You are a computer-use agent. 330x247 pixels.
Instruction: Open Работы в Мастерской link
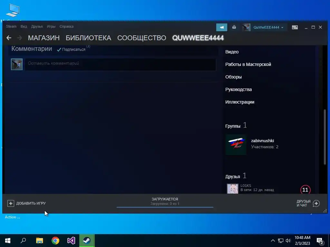(x=248, y=64)
